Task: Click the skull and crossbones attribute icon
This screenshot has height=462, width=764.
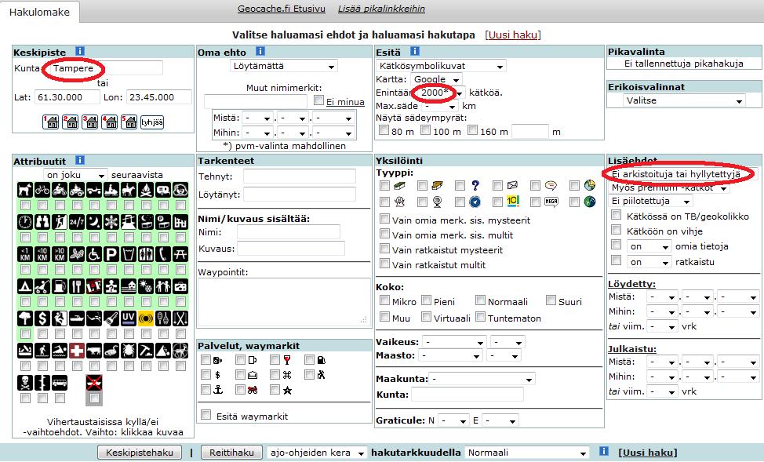Action: point(24,383)
